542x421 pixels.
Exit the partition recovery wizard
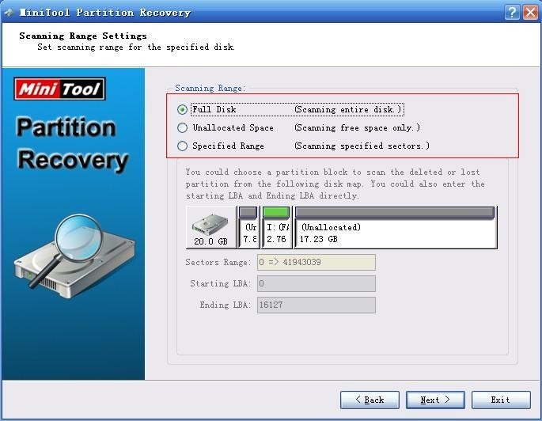click(501, 400)
